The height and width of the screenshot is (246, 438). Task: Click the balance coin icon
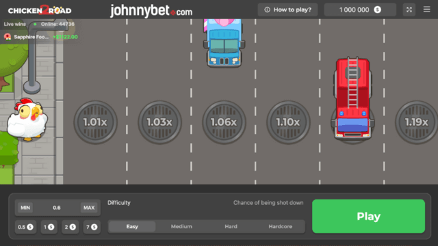click(377, 10)
